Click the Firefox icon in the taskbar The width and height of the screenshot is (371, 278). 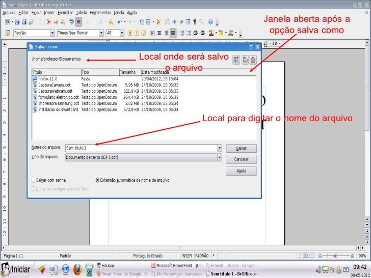point(77,269)
